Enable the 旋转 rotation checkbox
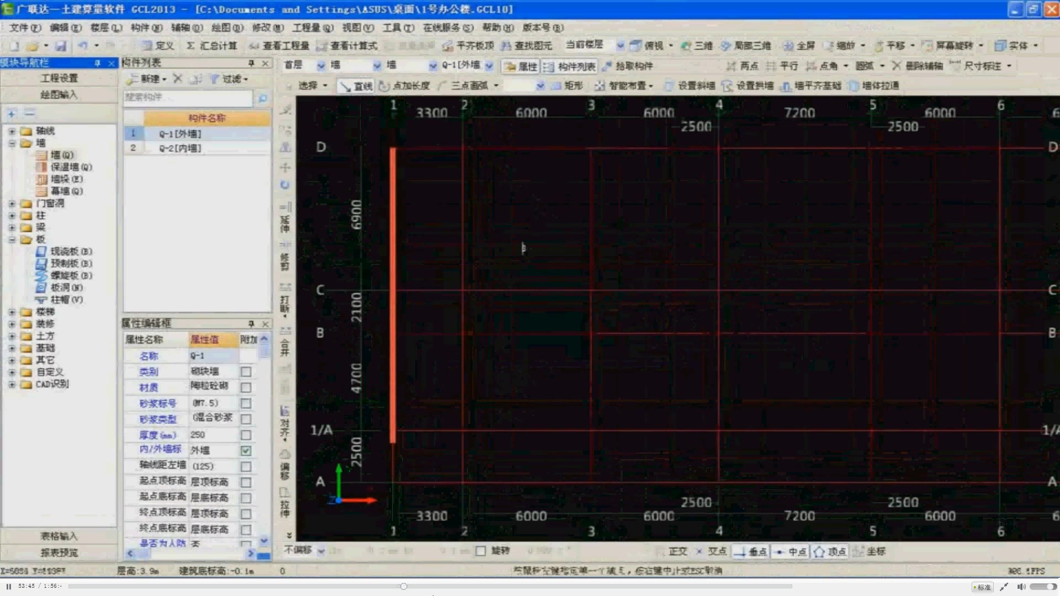 [481, 551]
